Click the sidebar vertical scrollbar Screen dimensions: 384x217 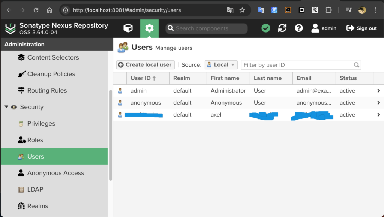(x=110, y=135)
